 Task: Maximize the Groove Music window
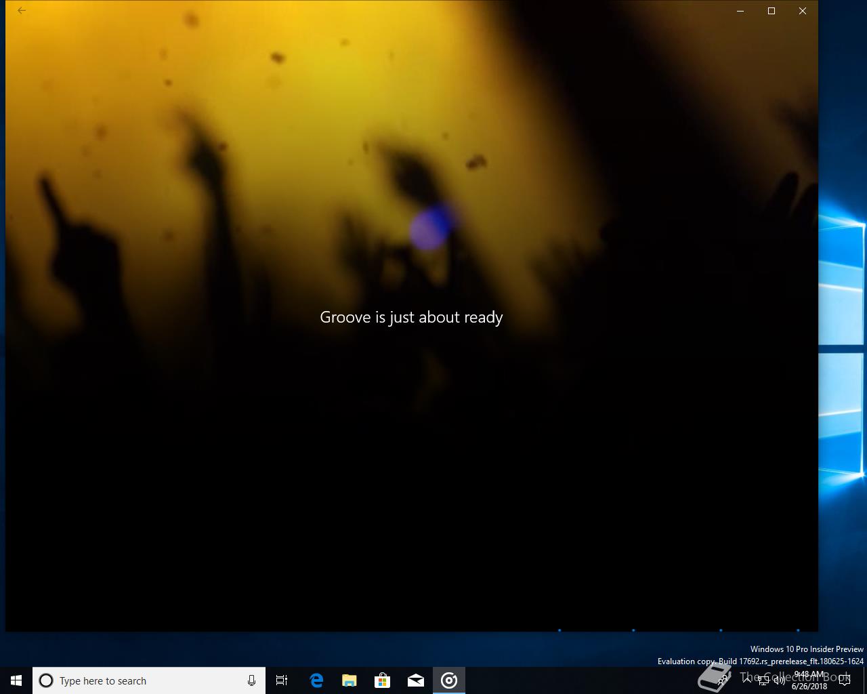click(x=771, y=11)
